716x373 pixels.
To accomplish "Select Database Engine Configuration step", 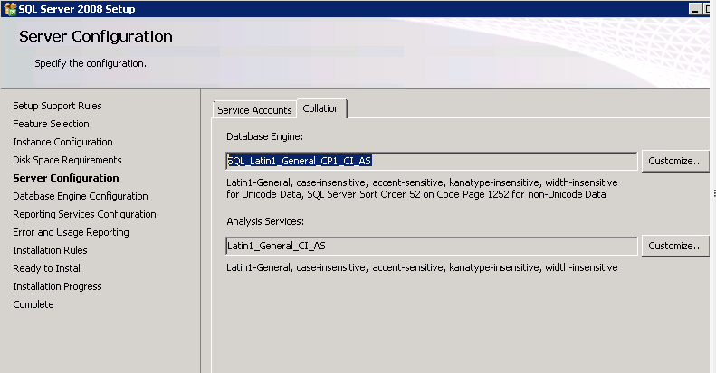I will point(81,196).
